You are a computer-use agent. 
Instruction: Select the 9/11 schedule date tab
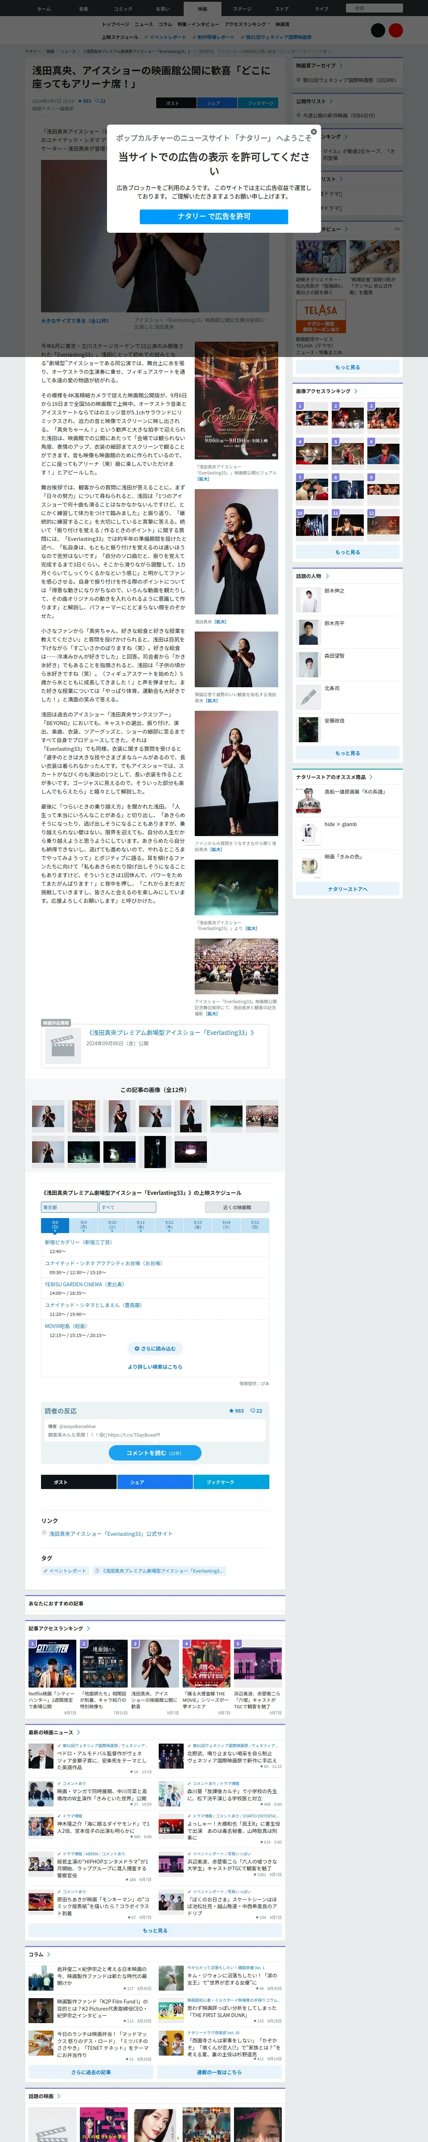[x=141, y=1225]
